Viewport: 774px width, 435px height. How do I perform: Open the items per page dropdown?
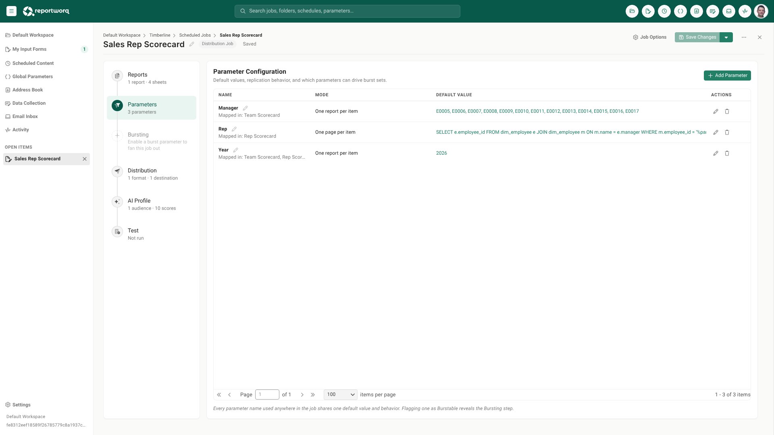pos(341,395)
